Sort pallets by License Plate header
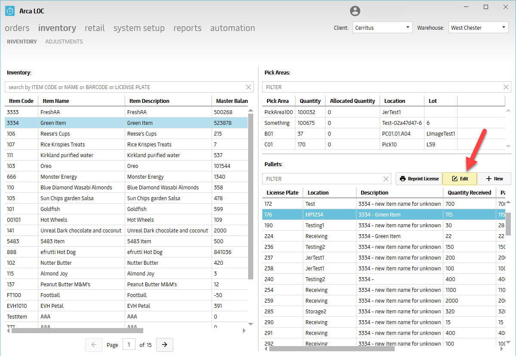The image size is (516, 356). (x=283, y=192)
